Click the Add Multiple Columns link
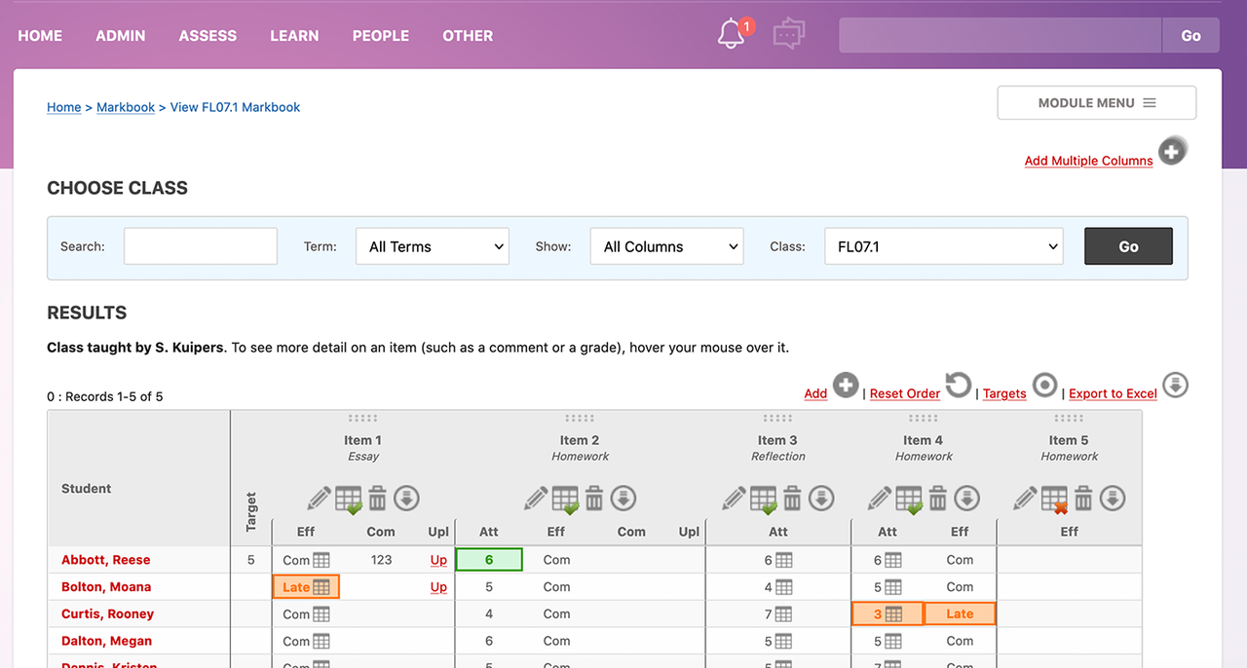The height and width of the screenshot is (668, 1247). (1088, 161)
